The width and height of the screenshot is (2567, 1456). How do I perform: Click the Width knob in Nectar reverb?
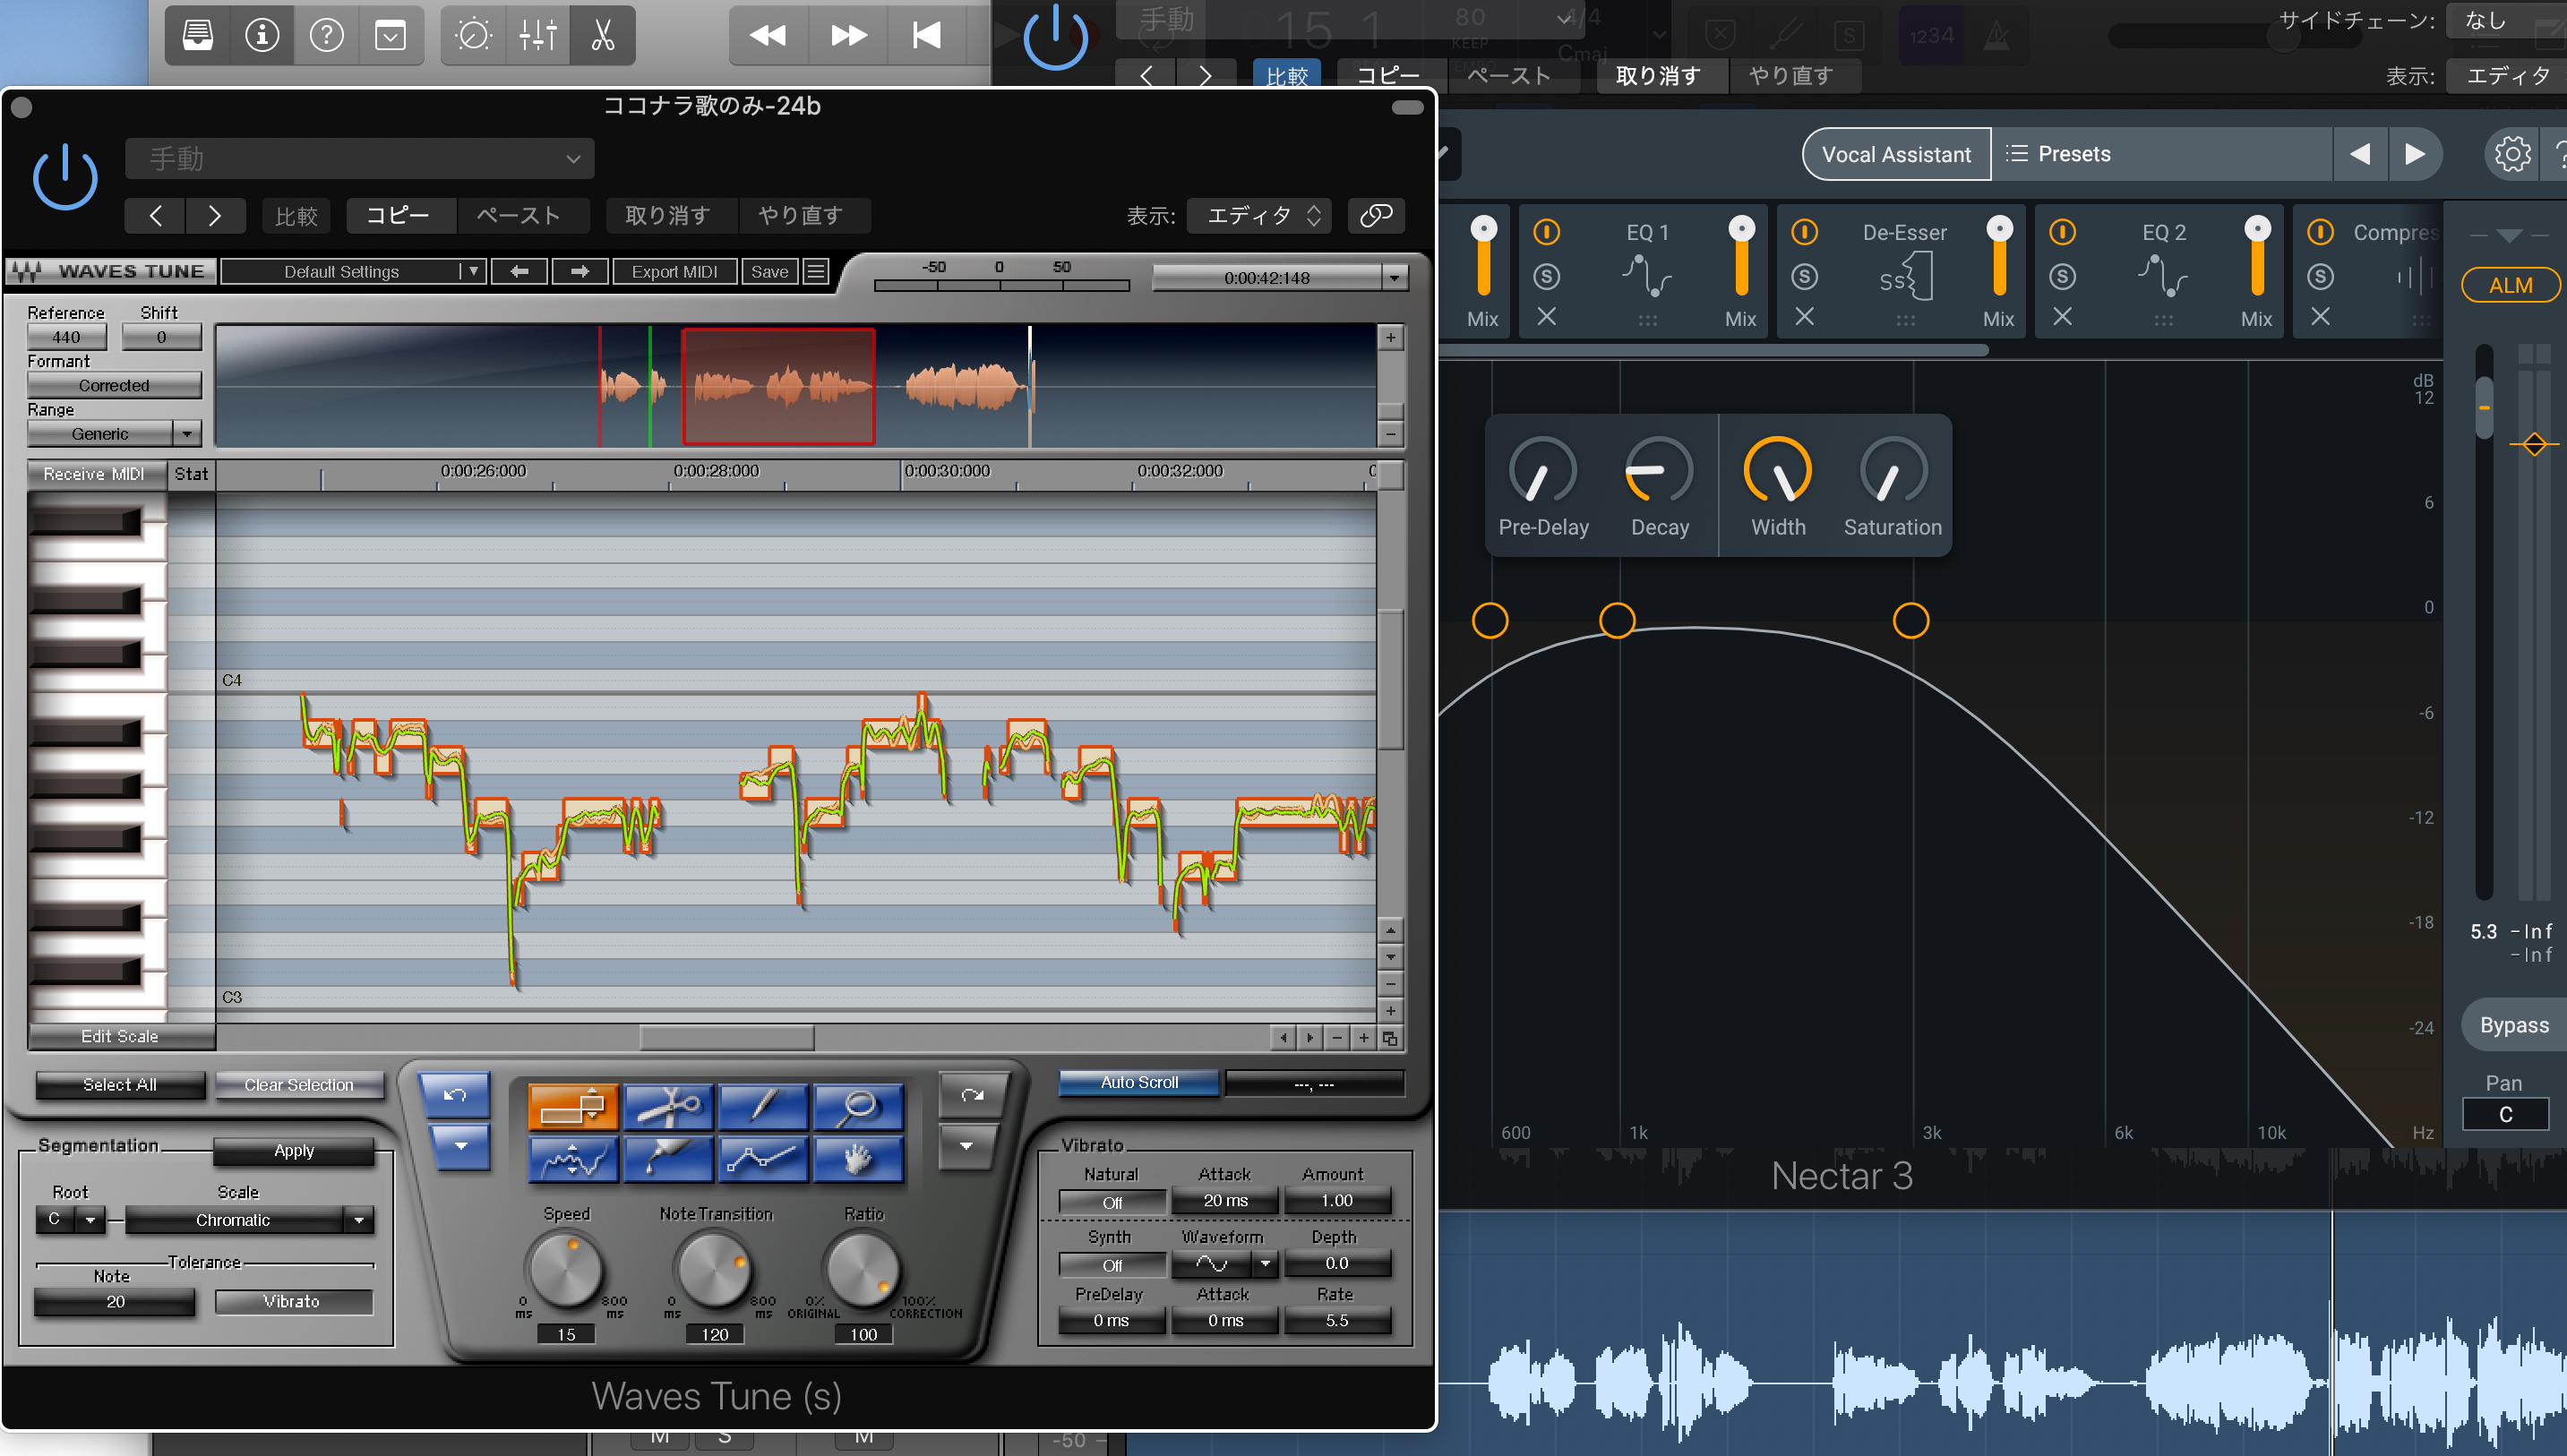(x=1778, y=470)
